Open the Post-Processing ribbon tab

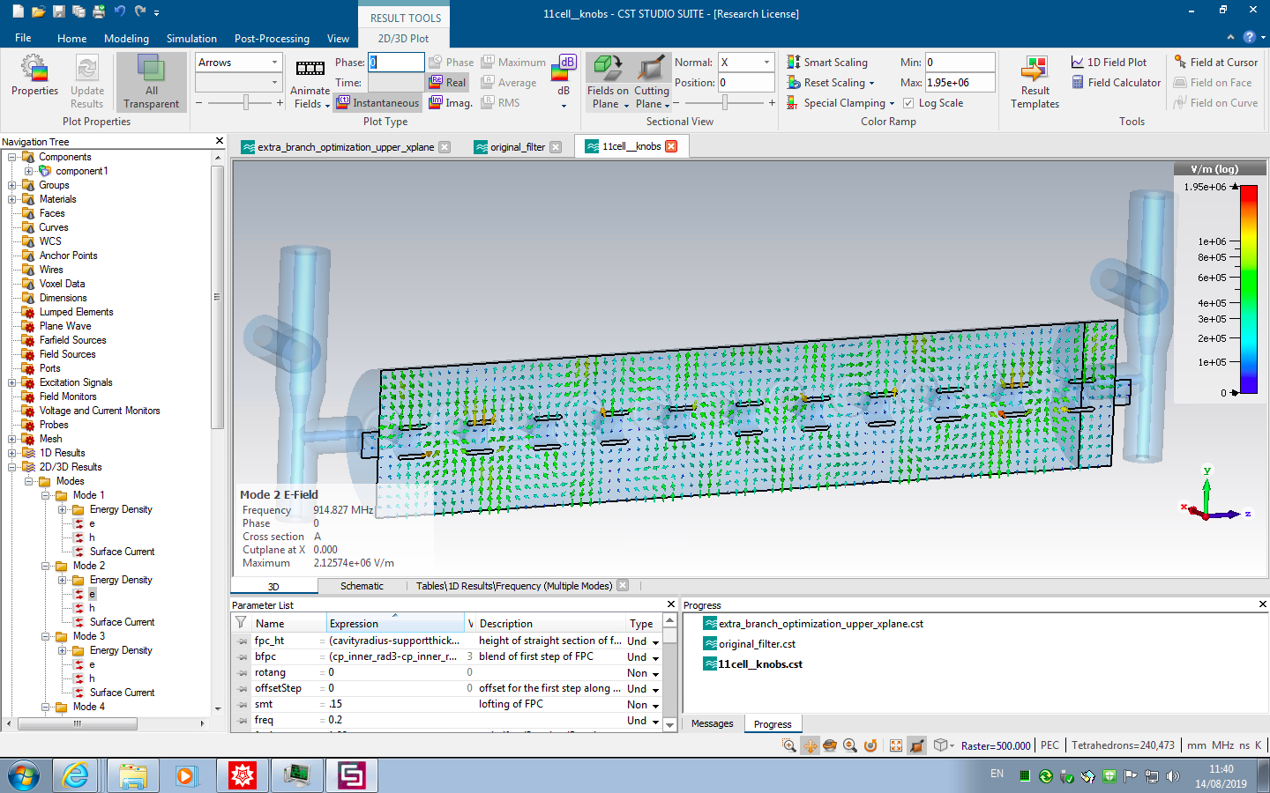(272, 39)
